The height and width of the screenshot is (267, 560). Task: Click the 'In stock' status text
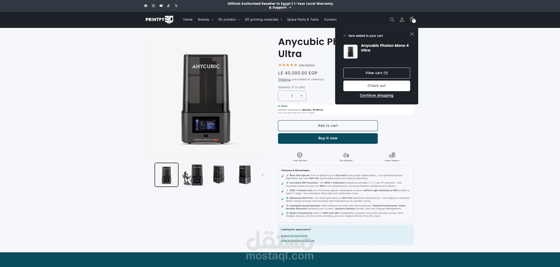283,106
